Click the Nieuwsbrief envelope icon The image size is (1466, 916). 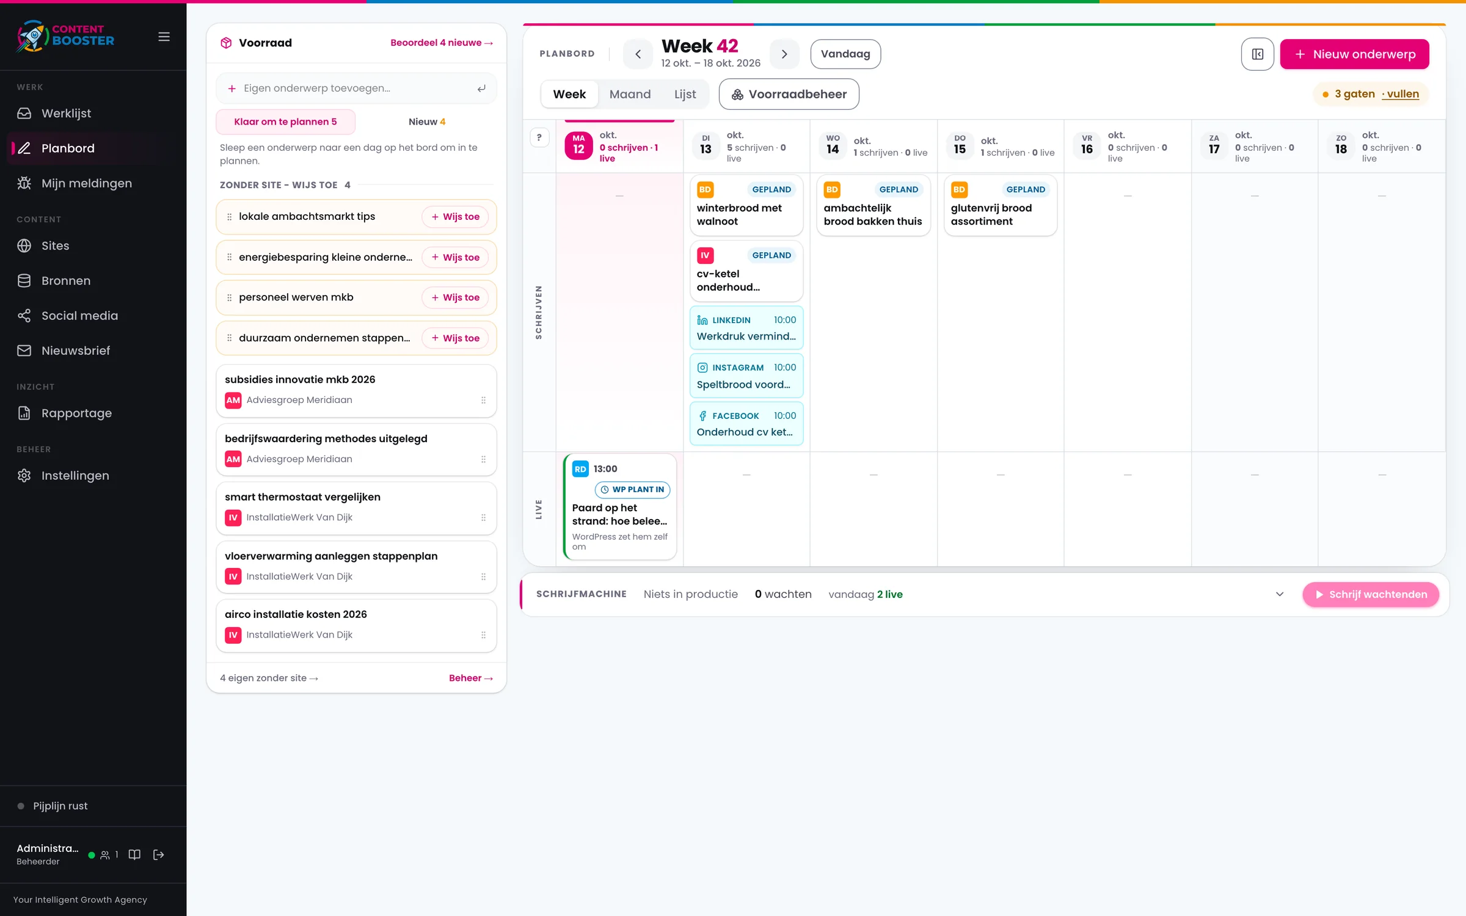[24, 351]
